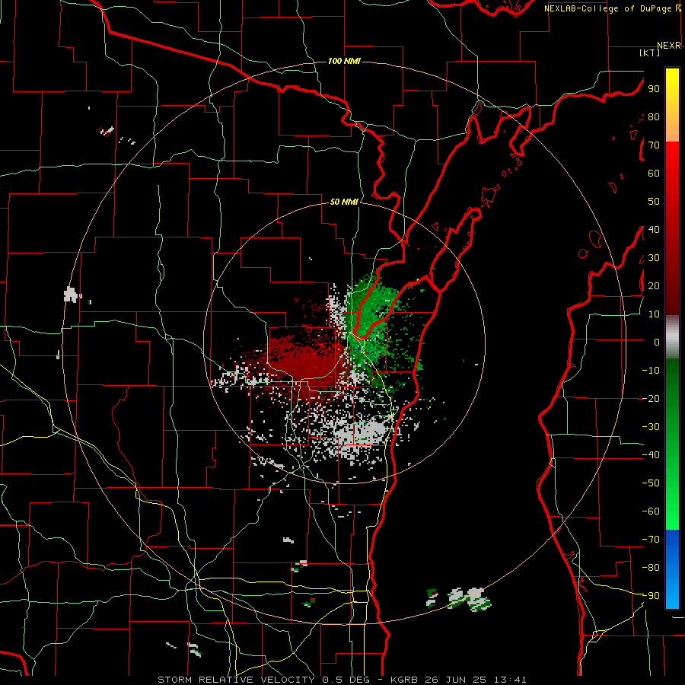685x685 pixels.
Task: Click the 0 value on velocity scale
Action: click(x=657, y=342)
